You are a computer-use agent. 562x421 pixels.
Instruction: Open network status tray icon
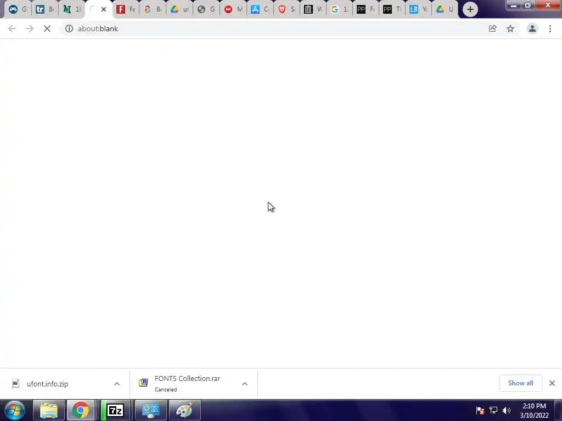click(x=493, y=410)
